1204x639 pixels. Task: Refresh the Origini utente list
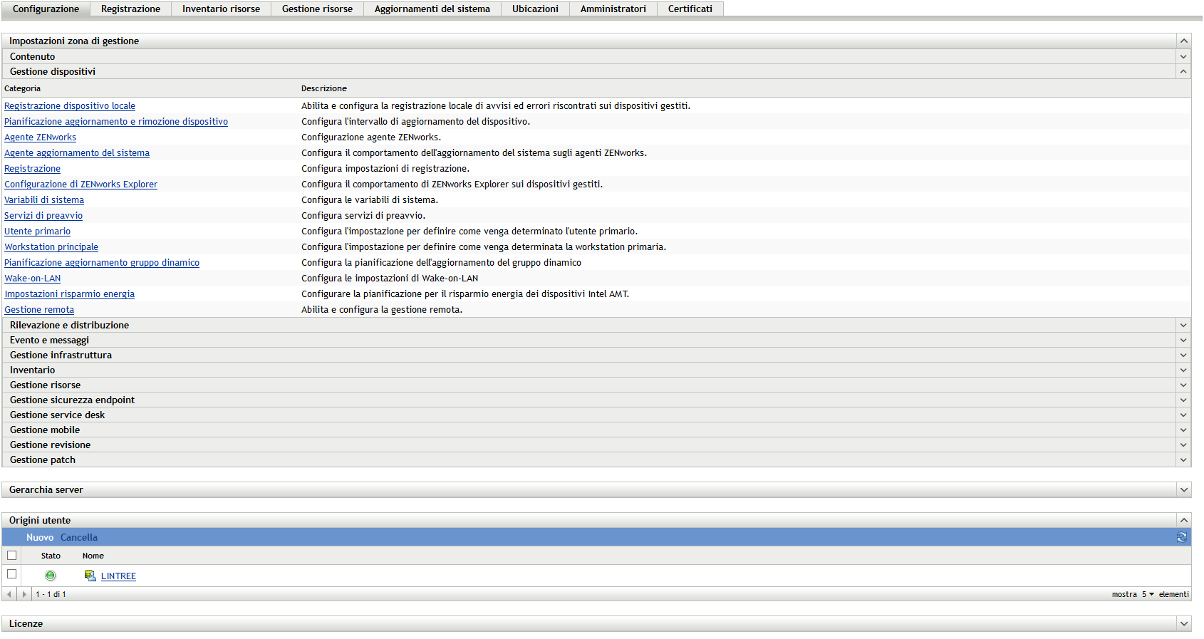(x=1182, y=537)
